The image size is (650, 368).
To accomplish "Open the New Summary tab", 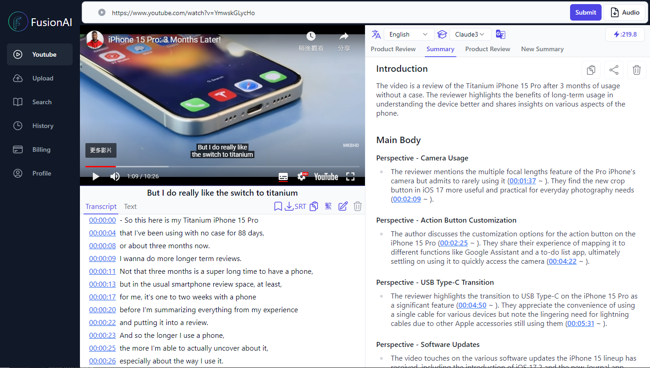I will [x=542, y=49].
